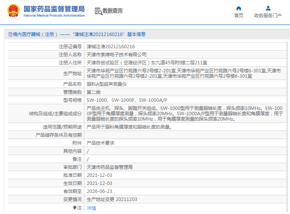
Task: Select the 注册人住所 address value
Action: (147, 63)
